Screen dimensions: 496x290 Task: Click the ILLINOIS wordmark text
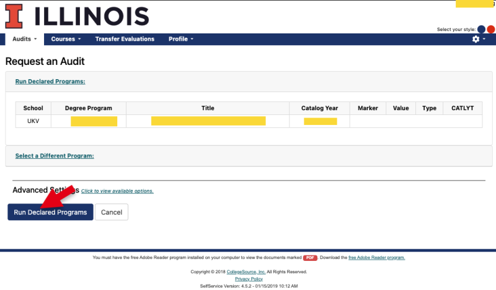click(92, 17)
